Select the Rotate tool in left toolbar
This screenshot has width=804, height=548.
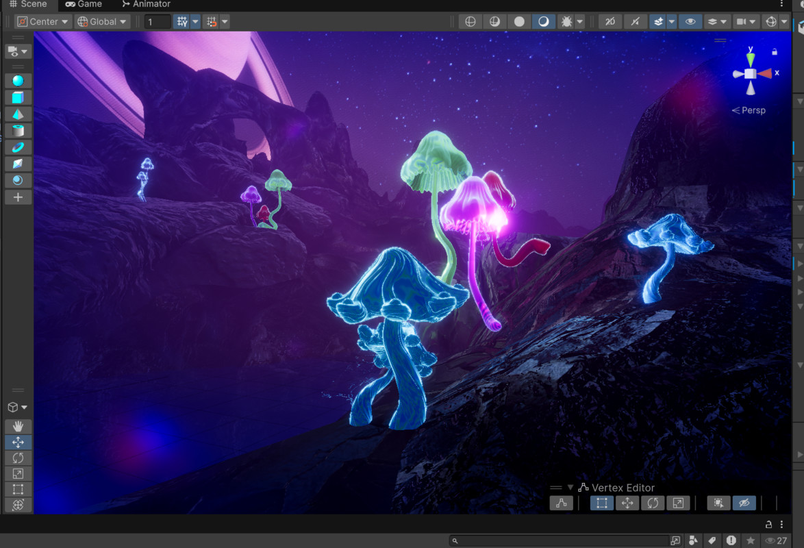click(x=18, y=458)
